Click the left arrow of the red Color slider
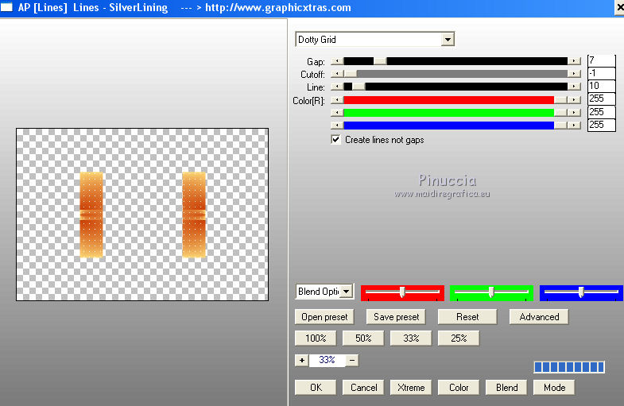 point(337,100)
